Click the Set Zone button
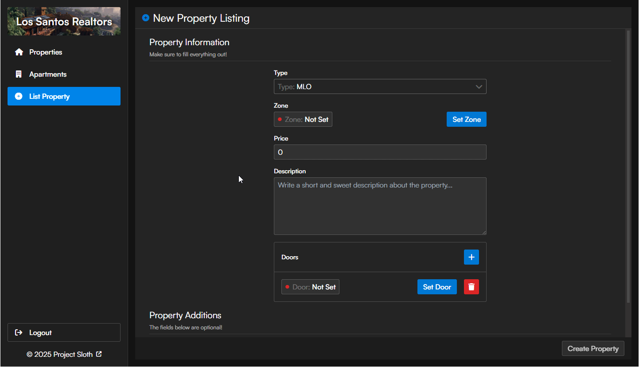The width and height of the screenshot is (639, 367). coord(467,119)
